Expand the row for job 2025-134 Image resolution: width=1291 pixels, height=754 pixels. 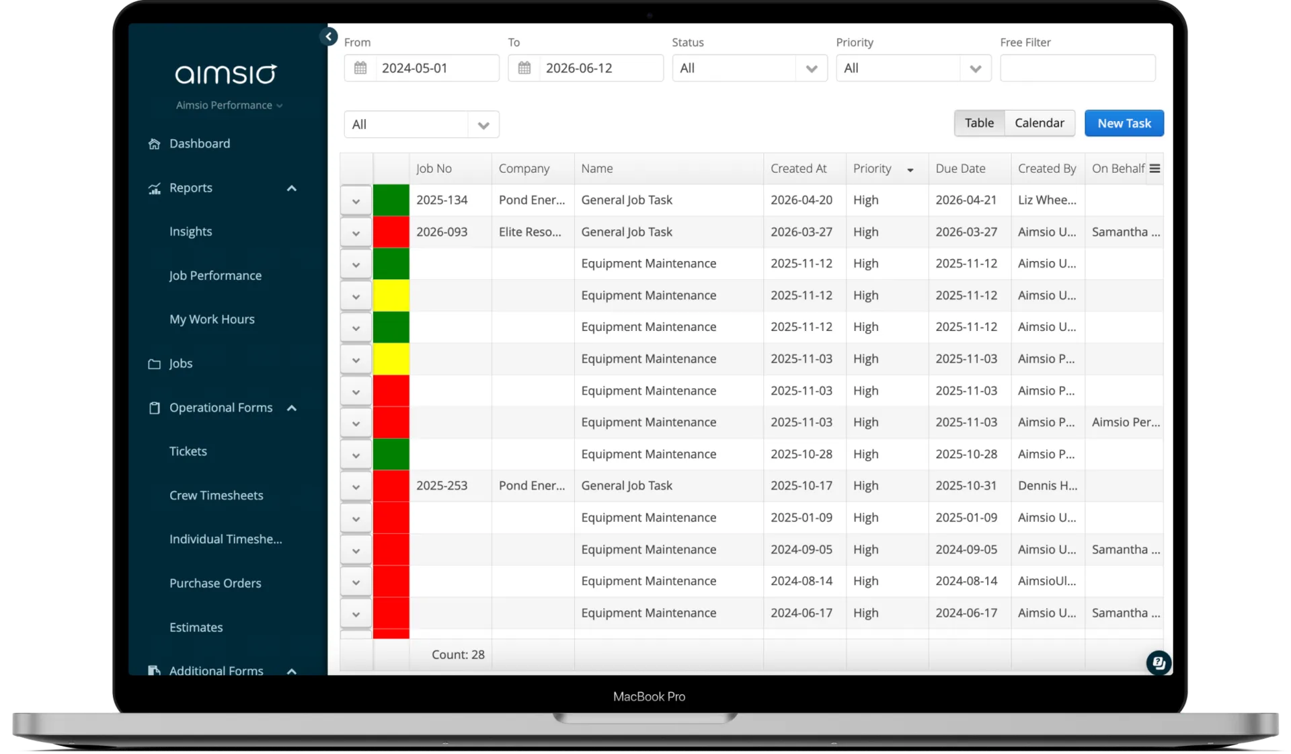(356, 200)
